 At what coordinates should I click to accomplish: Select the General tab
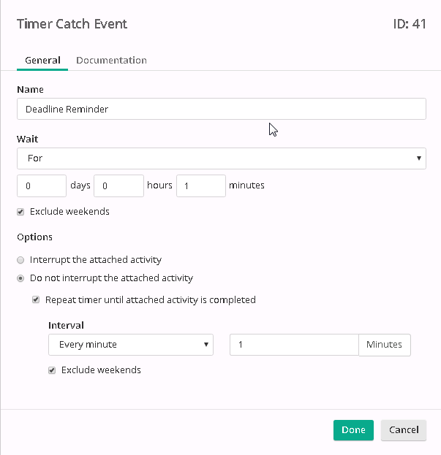[x=42, y=60]
